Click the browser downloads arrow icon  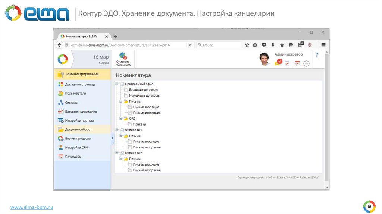pyautogui.click(x=273, y=45)
